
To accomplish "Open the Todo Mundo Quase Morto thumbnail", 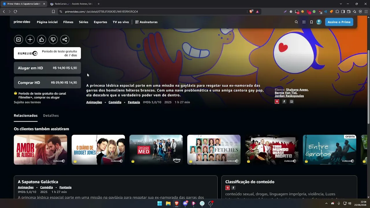I will pos(272,150).
